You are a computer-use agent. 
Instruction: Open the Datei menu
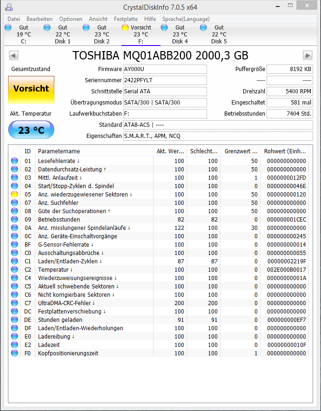(13, 19)
